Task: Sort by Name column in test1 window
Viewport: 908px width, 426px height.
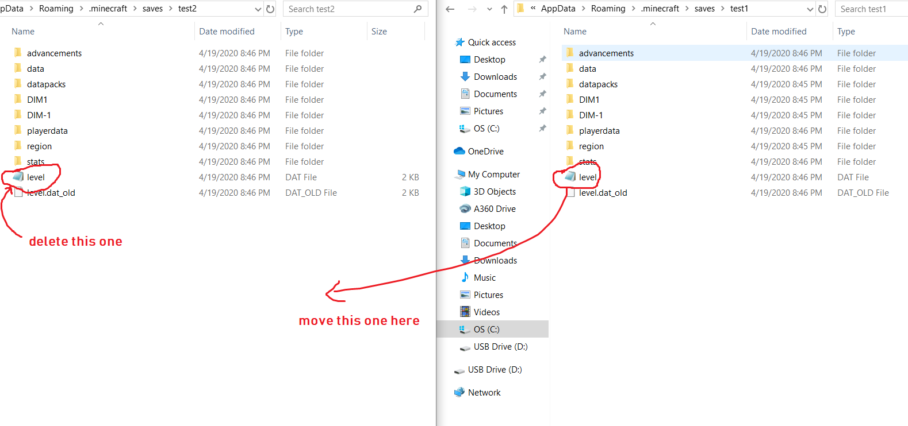Action: 575,31
